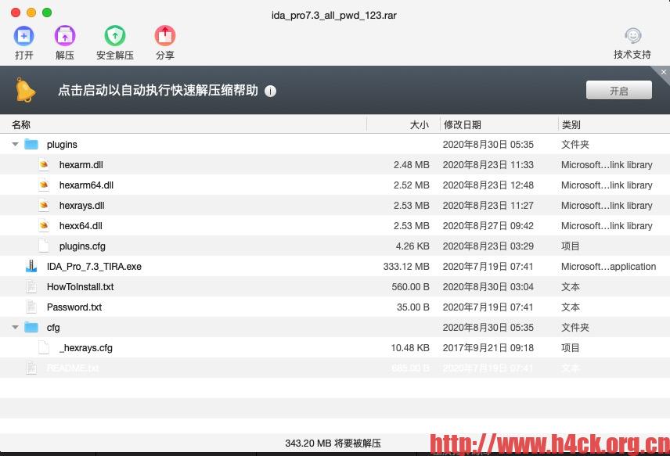Click the 35.00 B size value
The width and height of the screenshot is (670, 456).
tap(412, 307)
